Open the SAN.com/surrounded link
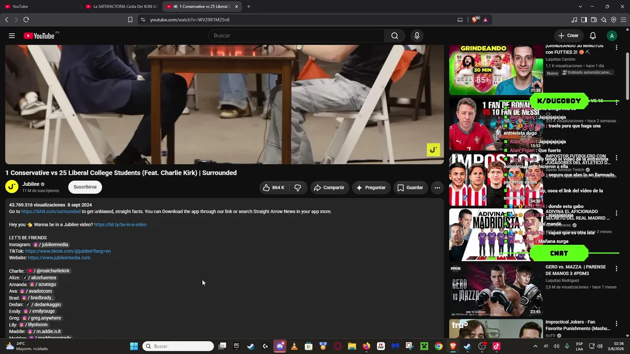This screenshot has height=354, width=630. click(51, 211)
